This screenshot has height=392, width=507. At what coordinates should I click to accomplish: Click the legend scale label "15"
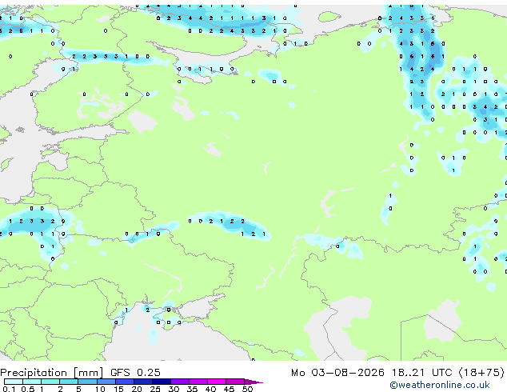pyautogui.click(x=118, y=389)
